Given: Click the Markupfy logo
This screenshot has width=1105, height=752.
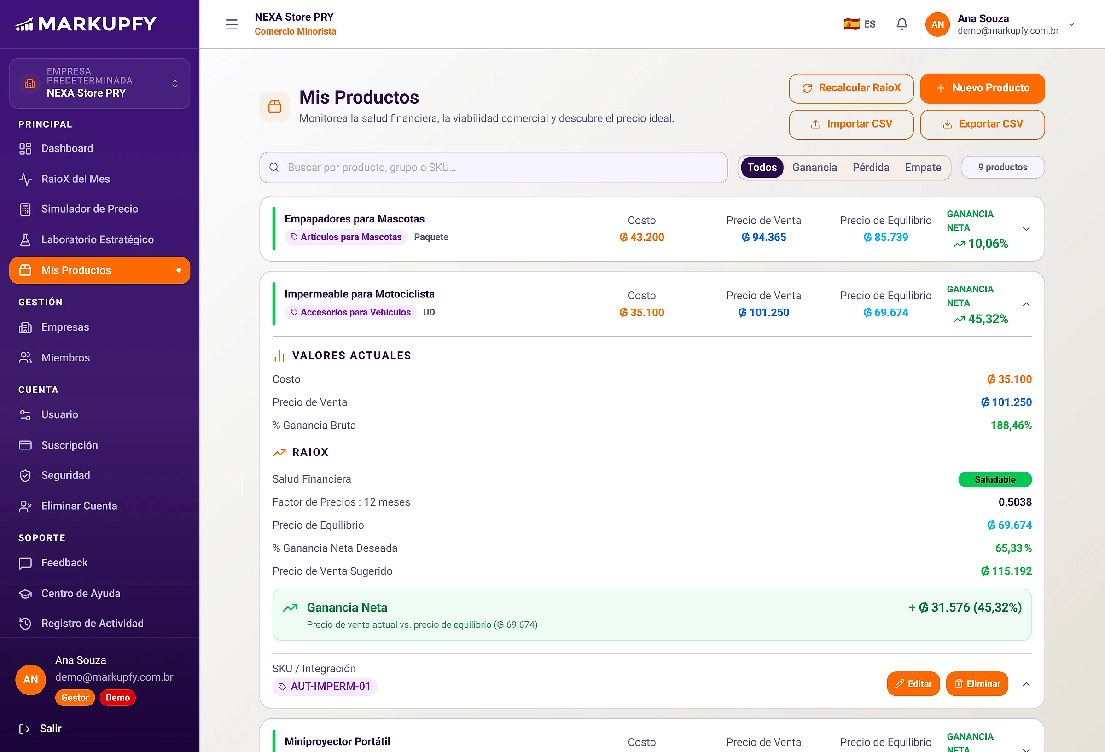Looking at the screenshot, I should coord(86,24).
